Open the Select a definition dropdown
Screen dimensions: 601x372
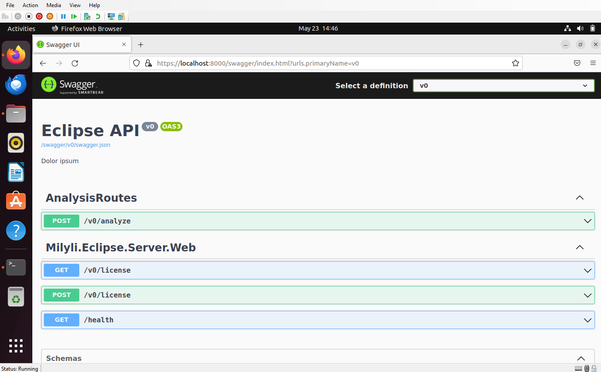[x=503, y=86]
